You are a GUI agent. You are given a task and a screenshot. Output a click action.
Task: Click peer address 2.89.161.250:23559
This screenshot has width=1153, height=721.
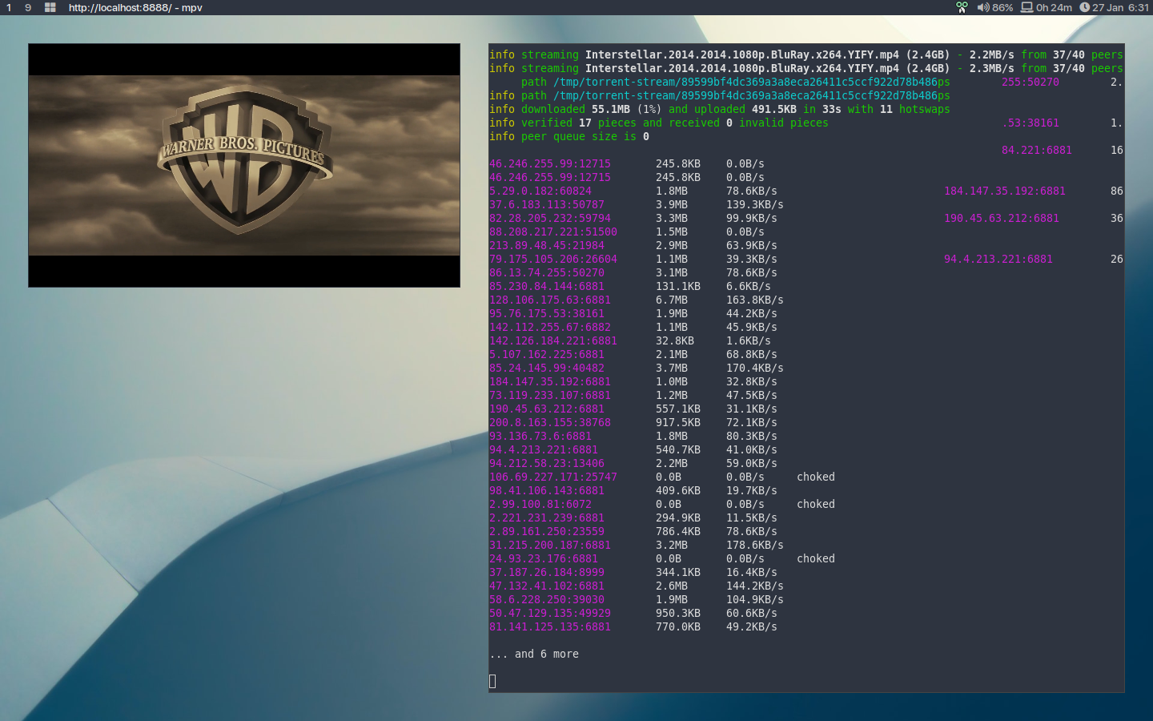tap(547, 531)
